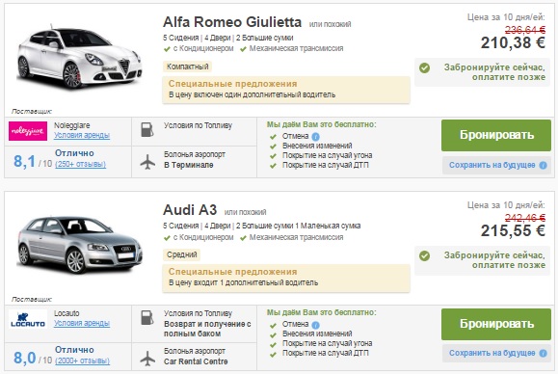Click the silver Audi A3 photo

pyautogui.click(x=79, y=245)
